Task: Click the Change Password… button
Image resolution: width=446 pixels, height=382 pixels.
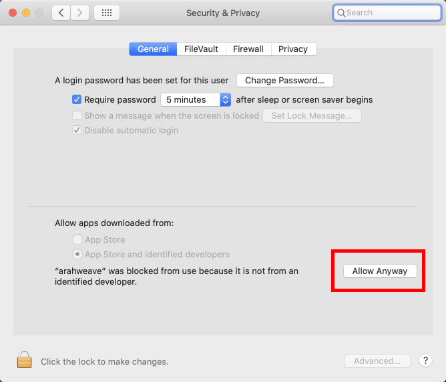Action: point(284,81)
